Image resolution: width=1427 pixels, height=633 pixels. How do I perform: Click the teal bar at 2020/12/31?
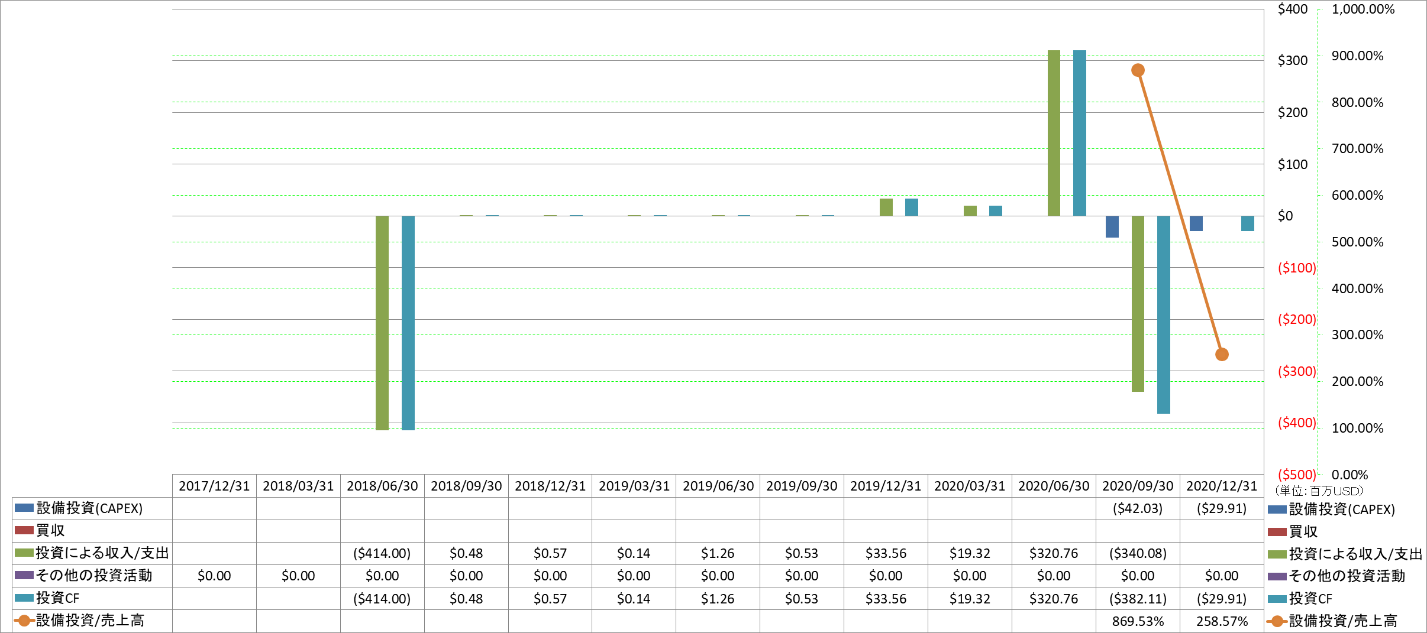pos(1248,223)
